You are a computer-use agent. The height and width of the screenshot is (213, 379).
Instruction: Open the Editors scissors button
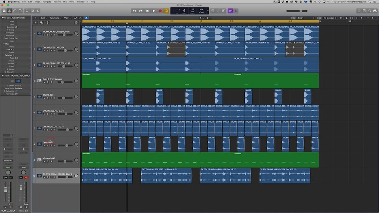click(38, 11)
